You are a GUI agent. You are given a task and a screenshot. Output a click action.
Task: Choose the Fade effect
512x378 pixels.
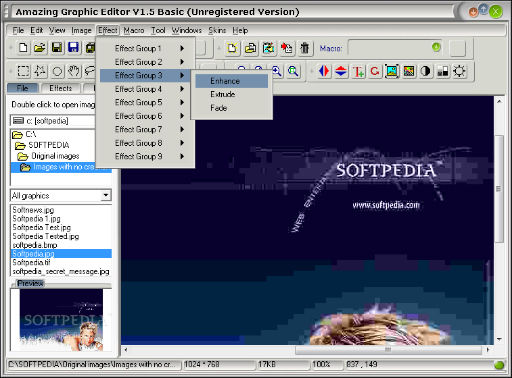coord(231,108)
